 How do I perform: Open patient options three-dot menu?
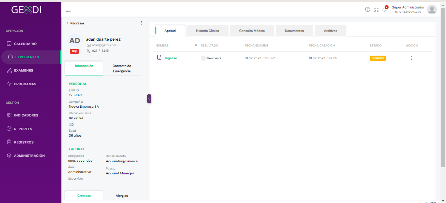click(141, 23)
